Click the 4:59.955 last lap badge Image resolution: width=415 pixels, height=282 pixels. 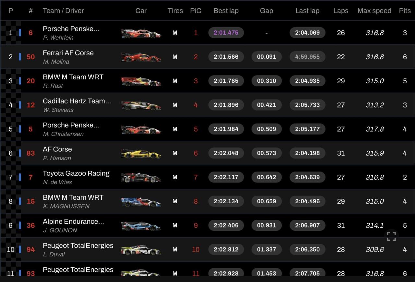point(307,57)
